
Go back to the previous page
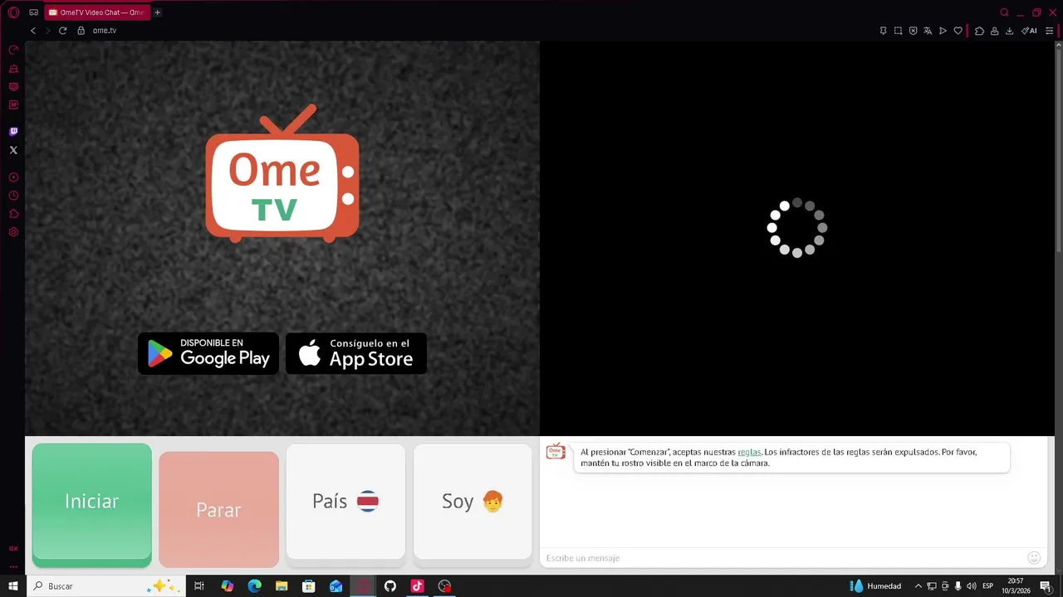point(33,31)
